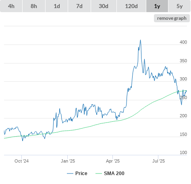The height and width of the screenshot is (184, 191).
Task: Select the 30d timeframe tab
Action: [x=104, y=6]
